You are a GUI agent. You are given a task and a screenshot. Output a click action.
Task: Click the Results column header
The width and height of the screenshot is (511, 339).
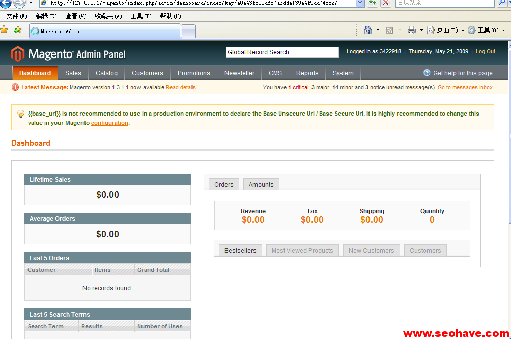coord(107,326)
